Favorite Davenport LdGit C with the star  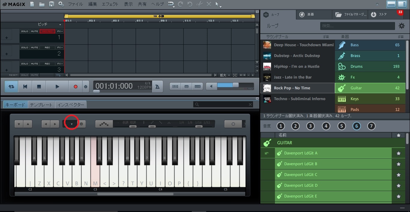click(x=399, y=175)
